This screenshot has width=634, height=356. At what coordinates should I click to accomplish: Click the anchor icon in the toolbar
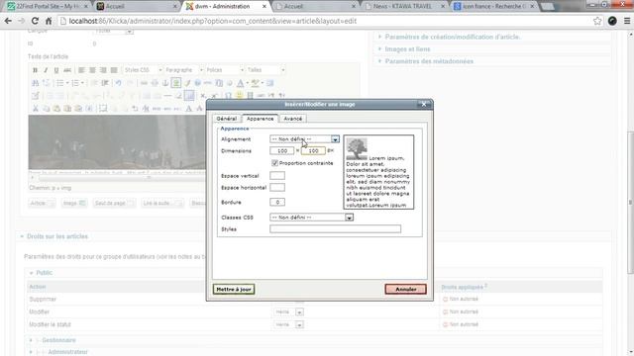(x=165, y=83)
